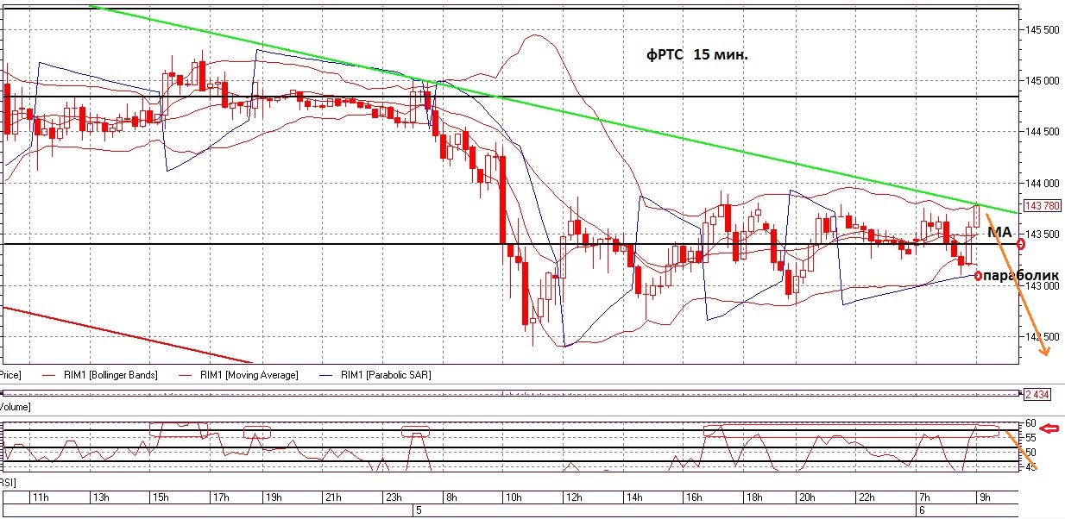Click the 14h time axis label

click(x=633, y=497)
